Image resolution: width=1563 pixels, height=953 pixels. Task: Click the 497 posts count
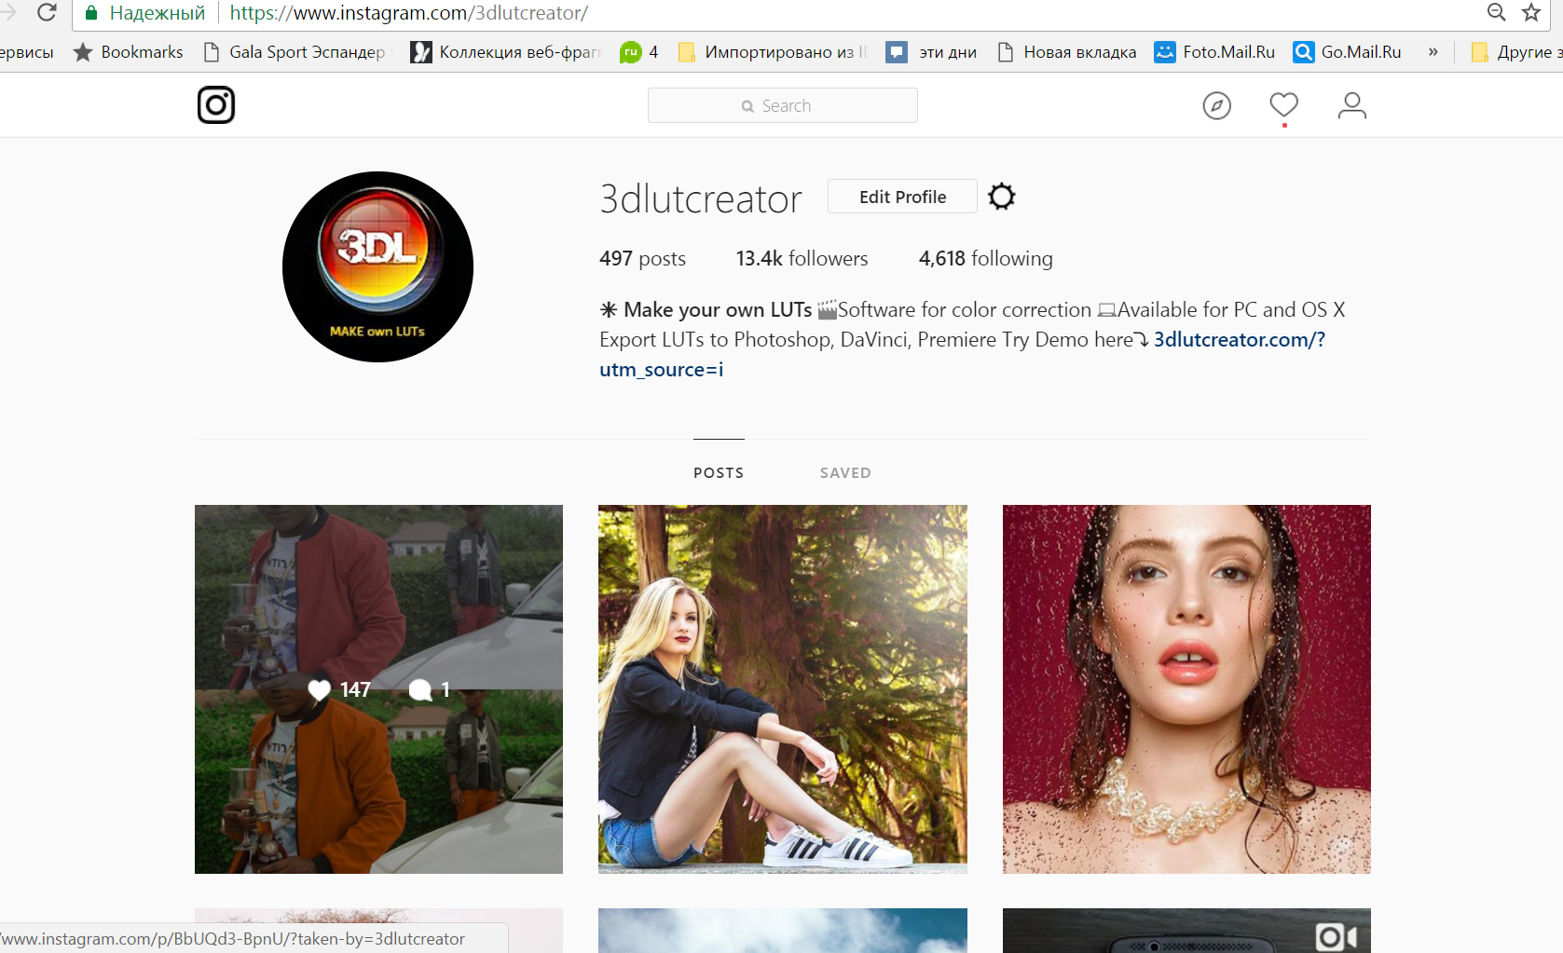point(642,258)
